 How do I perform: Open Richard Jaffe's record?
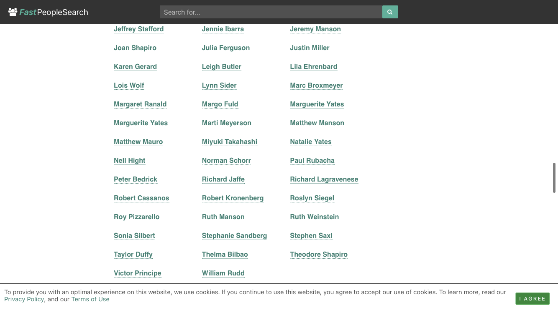pos(223,179)
